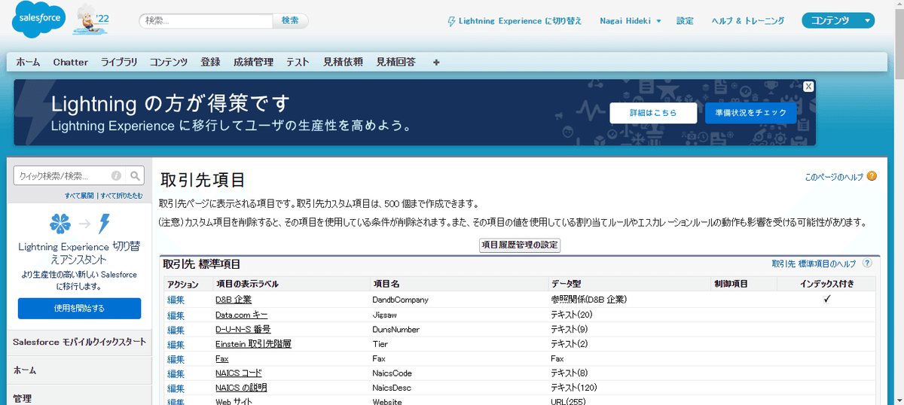Open the ライブラリ tab

(119, 62)
